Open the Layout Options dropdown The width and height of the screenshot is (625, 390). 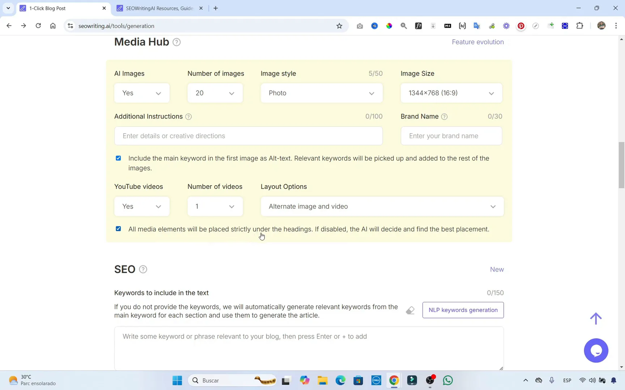click(x=382, y=206)
